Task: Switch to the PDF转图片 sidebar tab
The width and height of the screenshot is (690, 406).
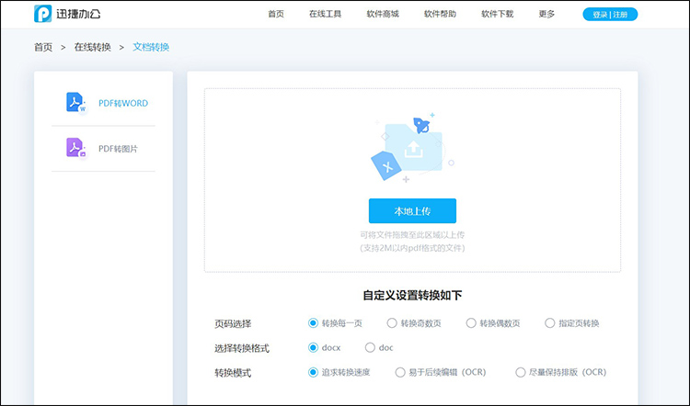Action: pos(103,149)
